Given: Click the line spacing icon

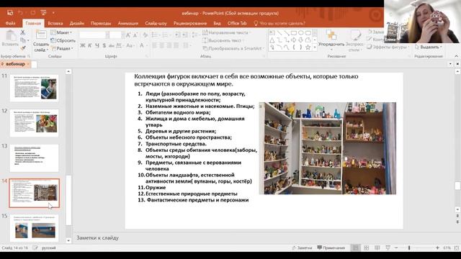Looking at the screenshot, I should click(x=194, y=35).
